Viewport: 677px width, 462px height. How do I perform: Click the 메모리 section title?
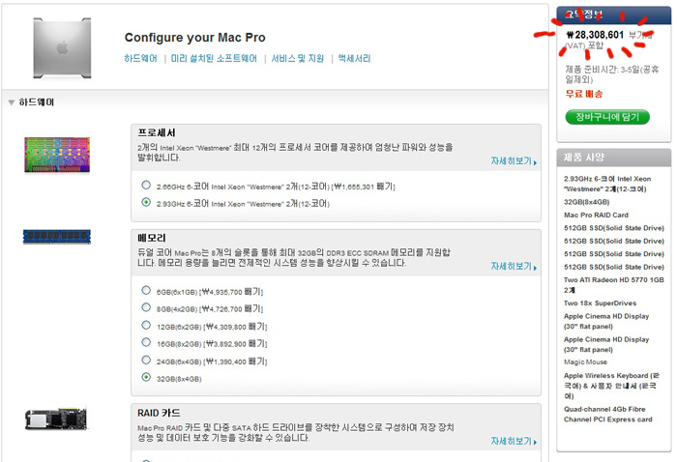click(x=152, y=238)
